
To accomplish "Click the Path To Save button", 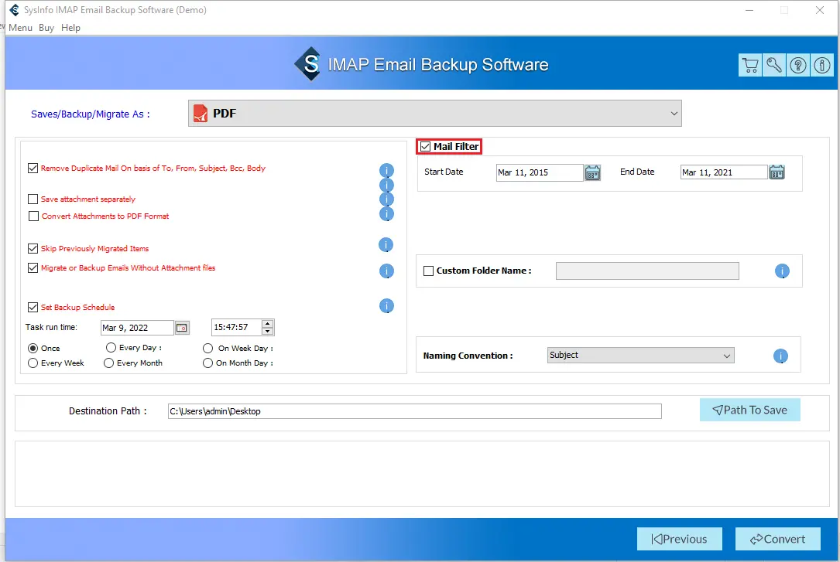I will 749,410.
